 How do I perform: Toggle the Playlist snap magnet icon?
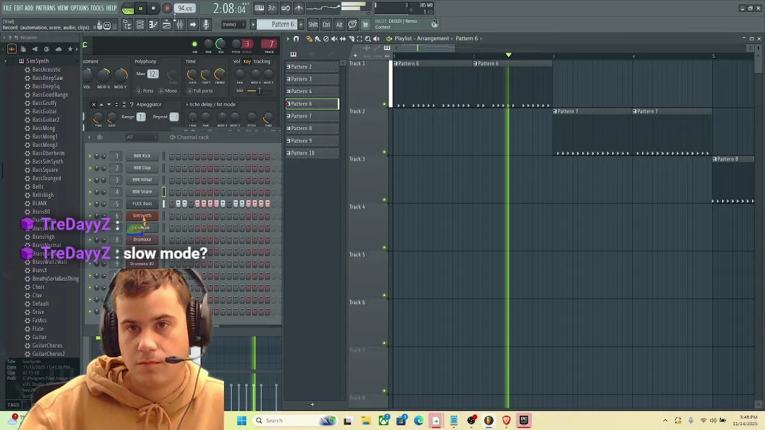click(x=296, y=38)
